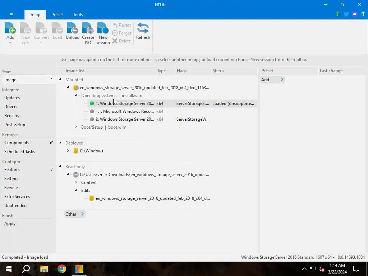
Task: Expand the C:\Windows deployed node
Action: click(68, 151)
